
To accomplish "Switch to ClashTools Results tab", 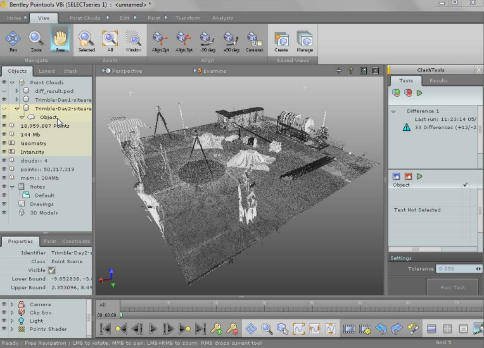I will coord(438,80).
